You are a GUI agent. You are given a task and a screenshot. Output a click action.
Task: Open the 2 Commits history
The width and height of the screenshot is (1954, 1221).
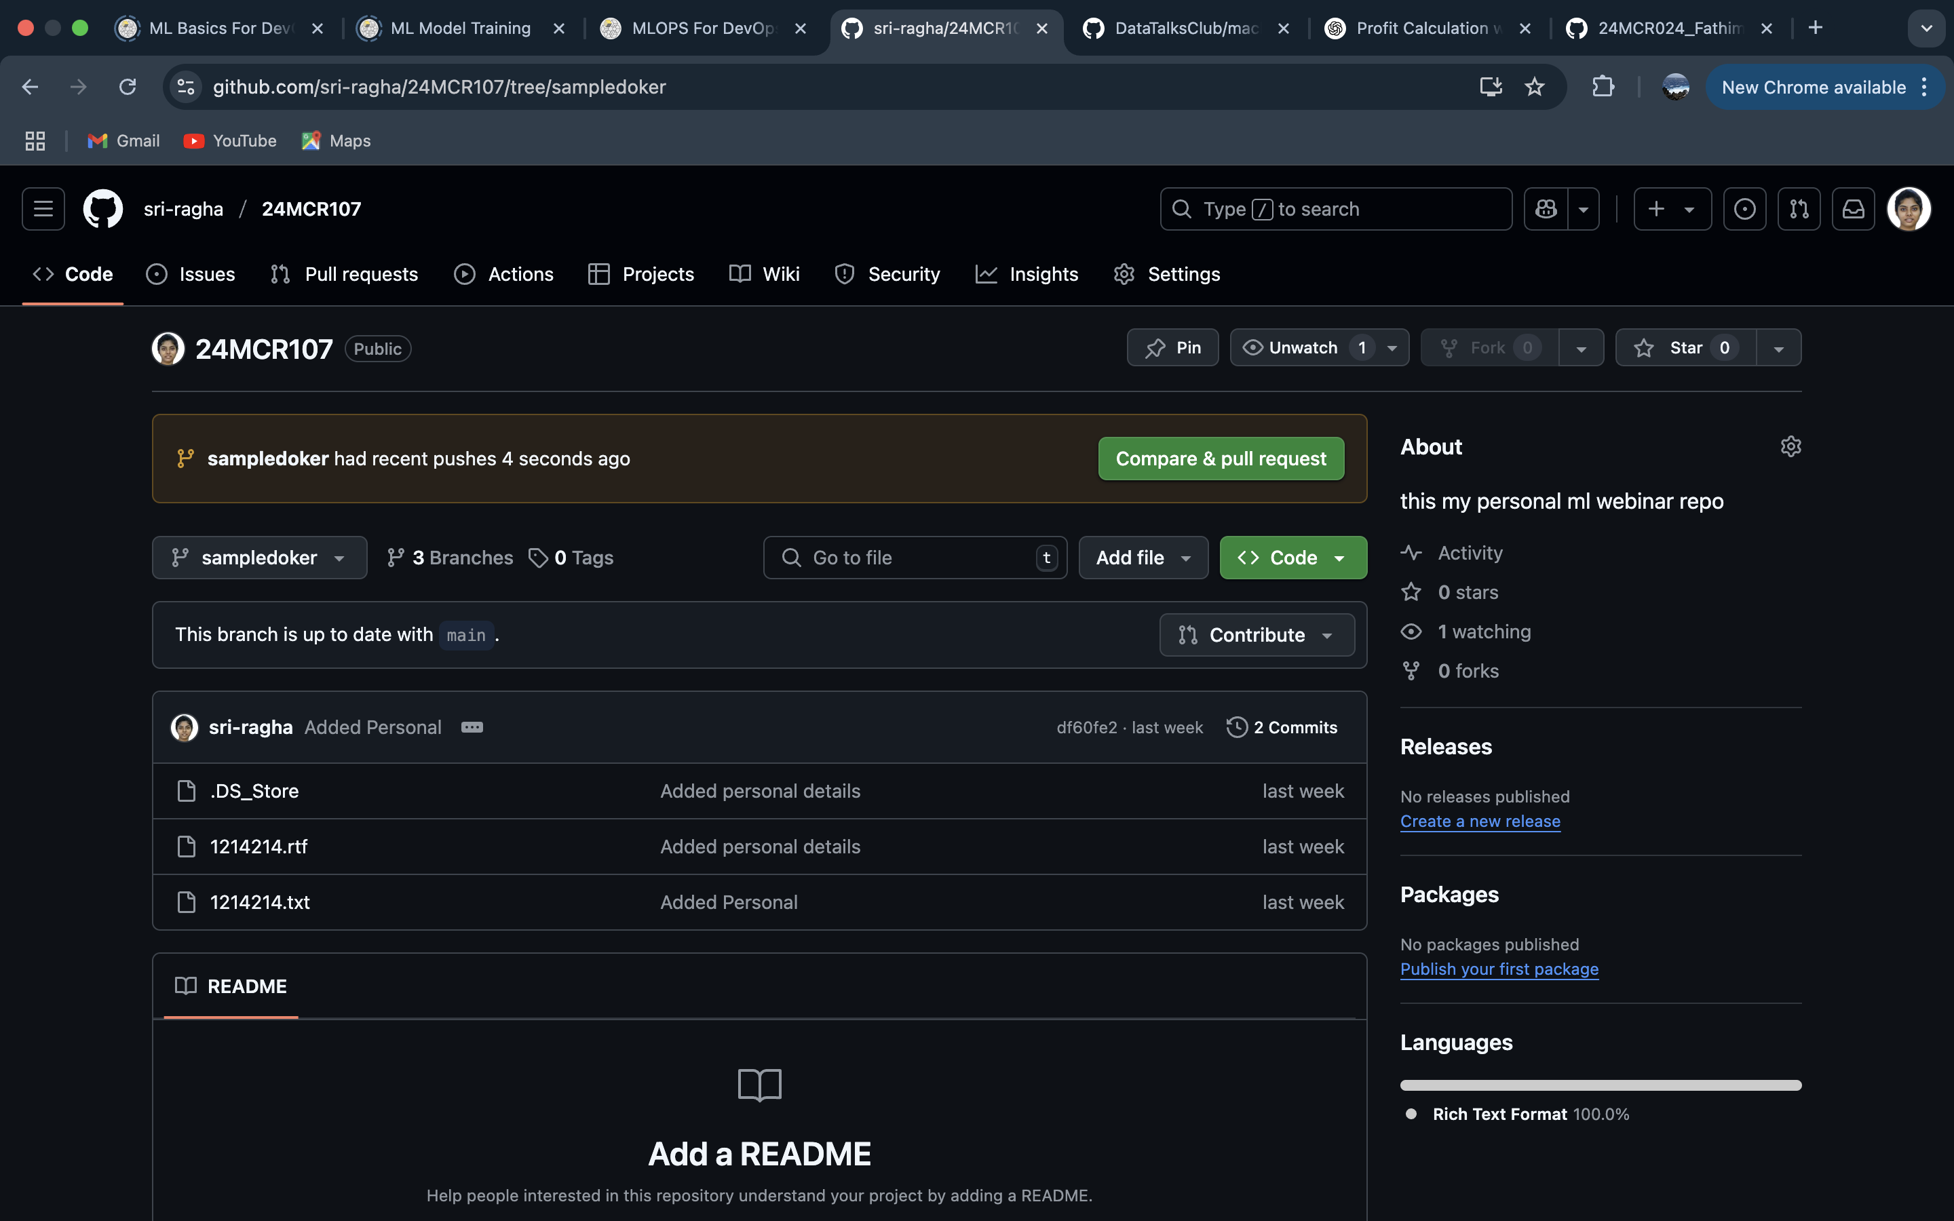(x=1282, y=728)
